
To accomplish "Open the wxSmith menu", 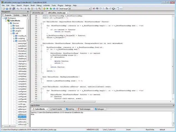I will [47, 5].
